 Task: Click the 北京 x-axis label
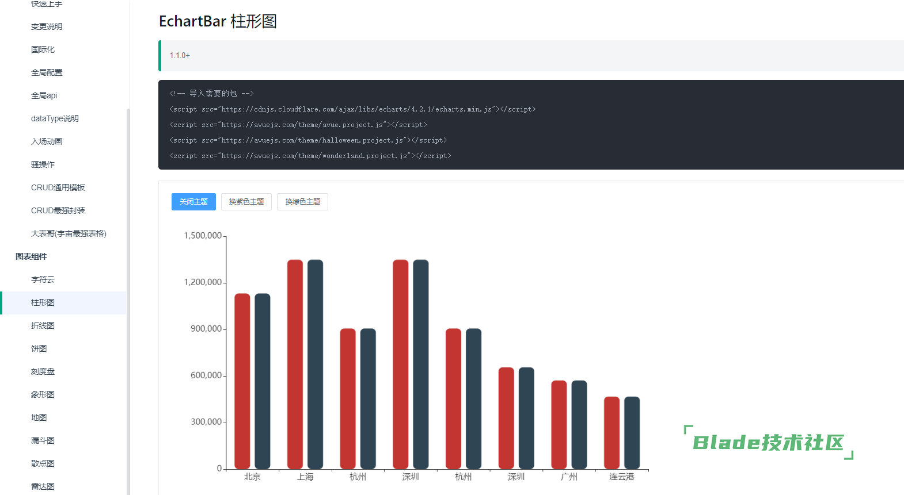[x=252, y=477]
